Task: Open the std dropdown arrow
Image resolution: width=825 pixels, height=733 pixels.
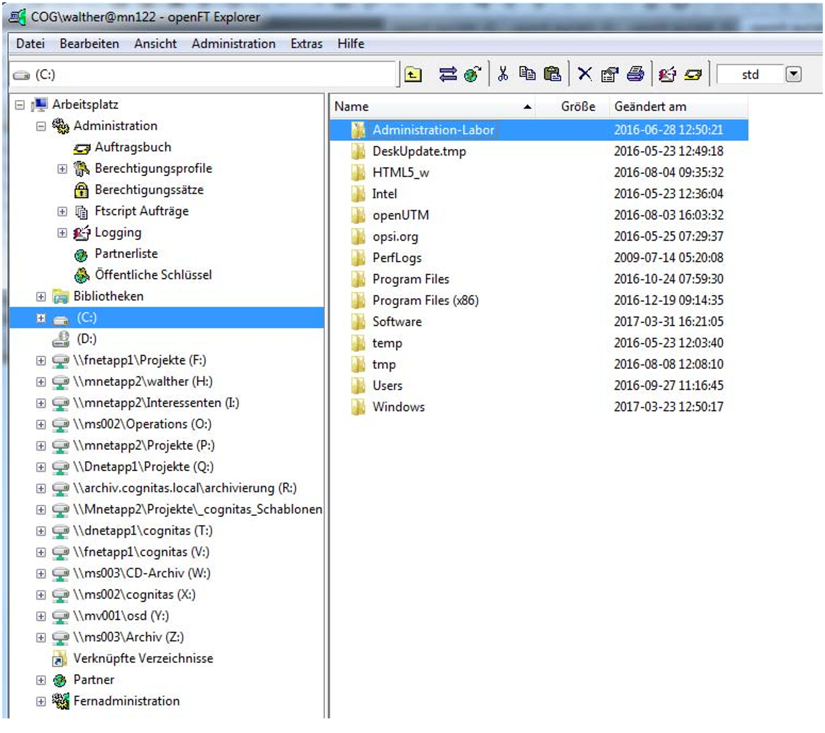Action: tap(793, 74)
